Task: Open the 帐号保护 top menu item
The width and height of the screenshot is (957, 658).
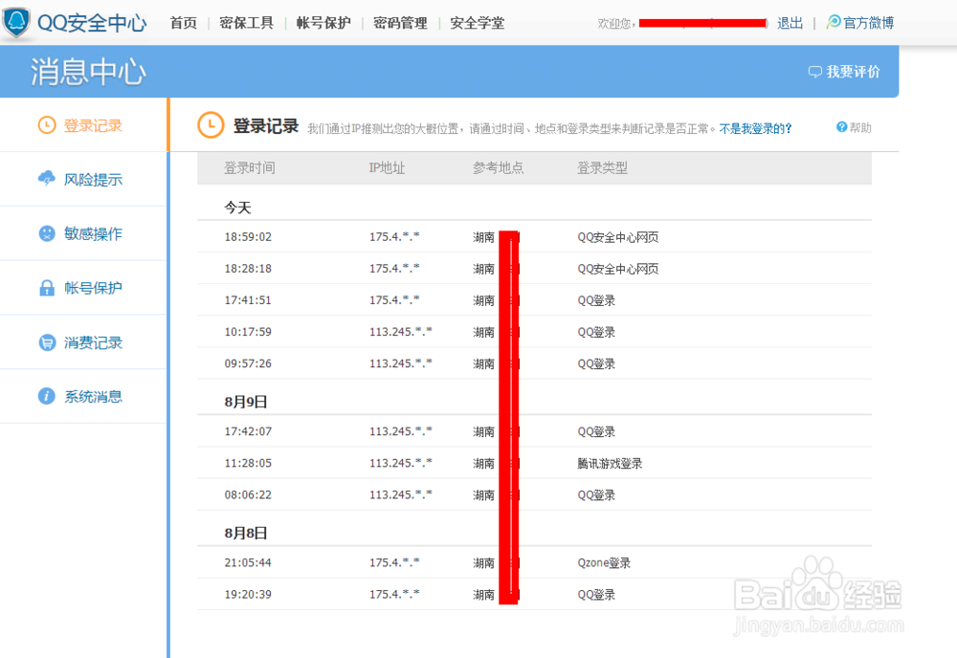Action: (323, 23)
